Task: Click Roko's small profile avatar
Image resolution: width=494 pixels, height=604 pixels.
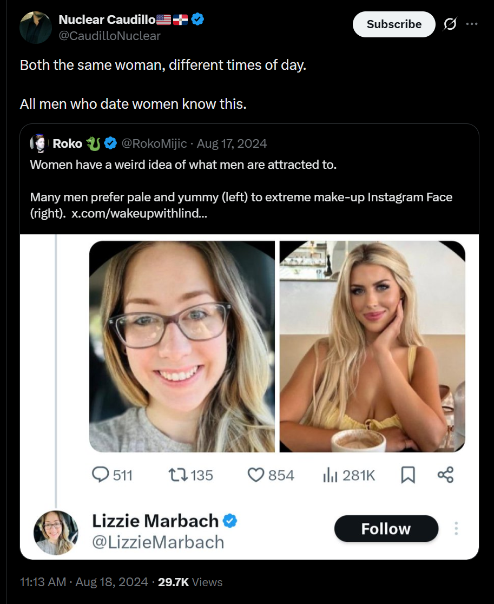Action: click(x=39, y=143)
